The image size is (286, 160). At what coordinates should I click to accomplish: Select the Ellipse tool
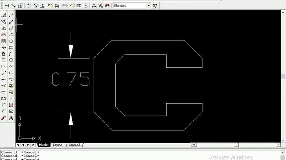[x=11, y=73]
